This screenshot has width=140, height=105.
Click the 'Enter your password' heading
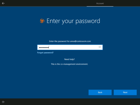point(73,21)
